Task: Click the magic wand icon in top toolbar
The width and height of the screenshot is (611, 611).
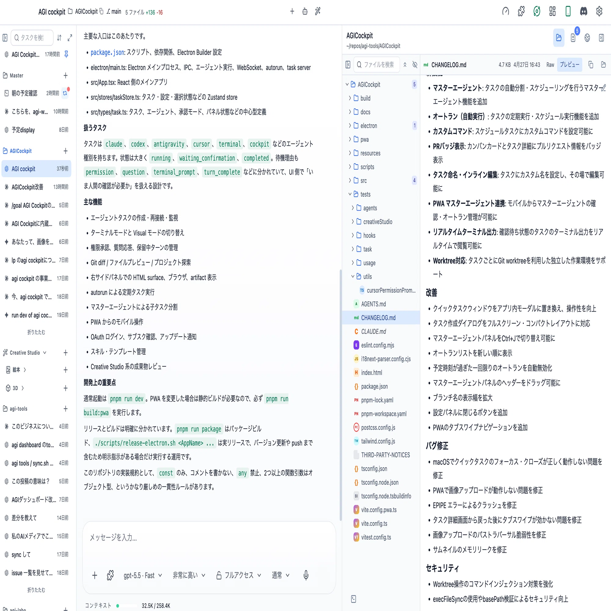Action: (x=318, y=11)
